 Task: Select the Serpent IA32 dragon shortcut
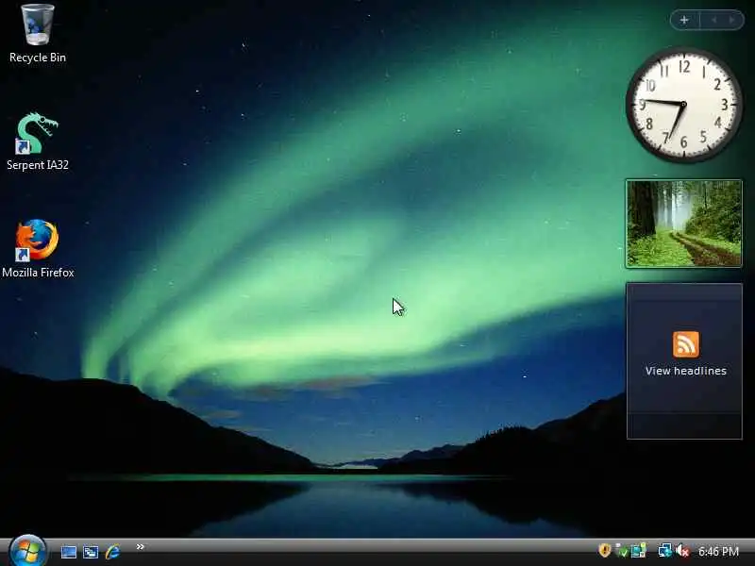pyautogui.click(x=37, y=133)
